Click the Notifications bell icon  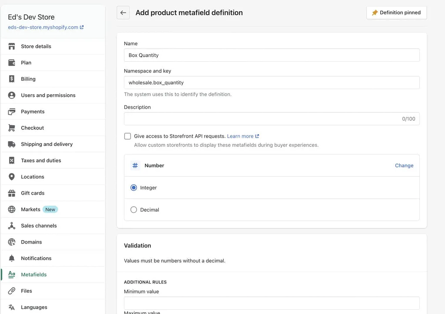(x=12, y=258)
